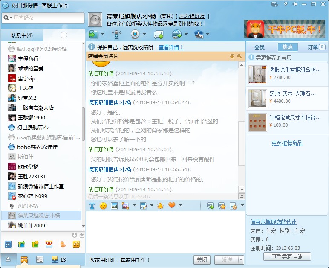Viewport: 329px width, 268px height.
Task: Click the 查看详情 link
Action: coord(171,47)
